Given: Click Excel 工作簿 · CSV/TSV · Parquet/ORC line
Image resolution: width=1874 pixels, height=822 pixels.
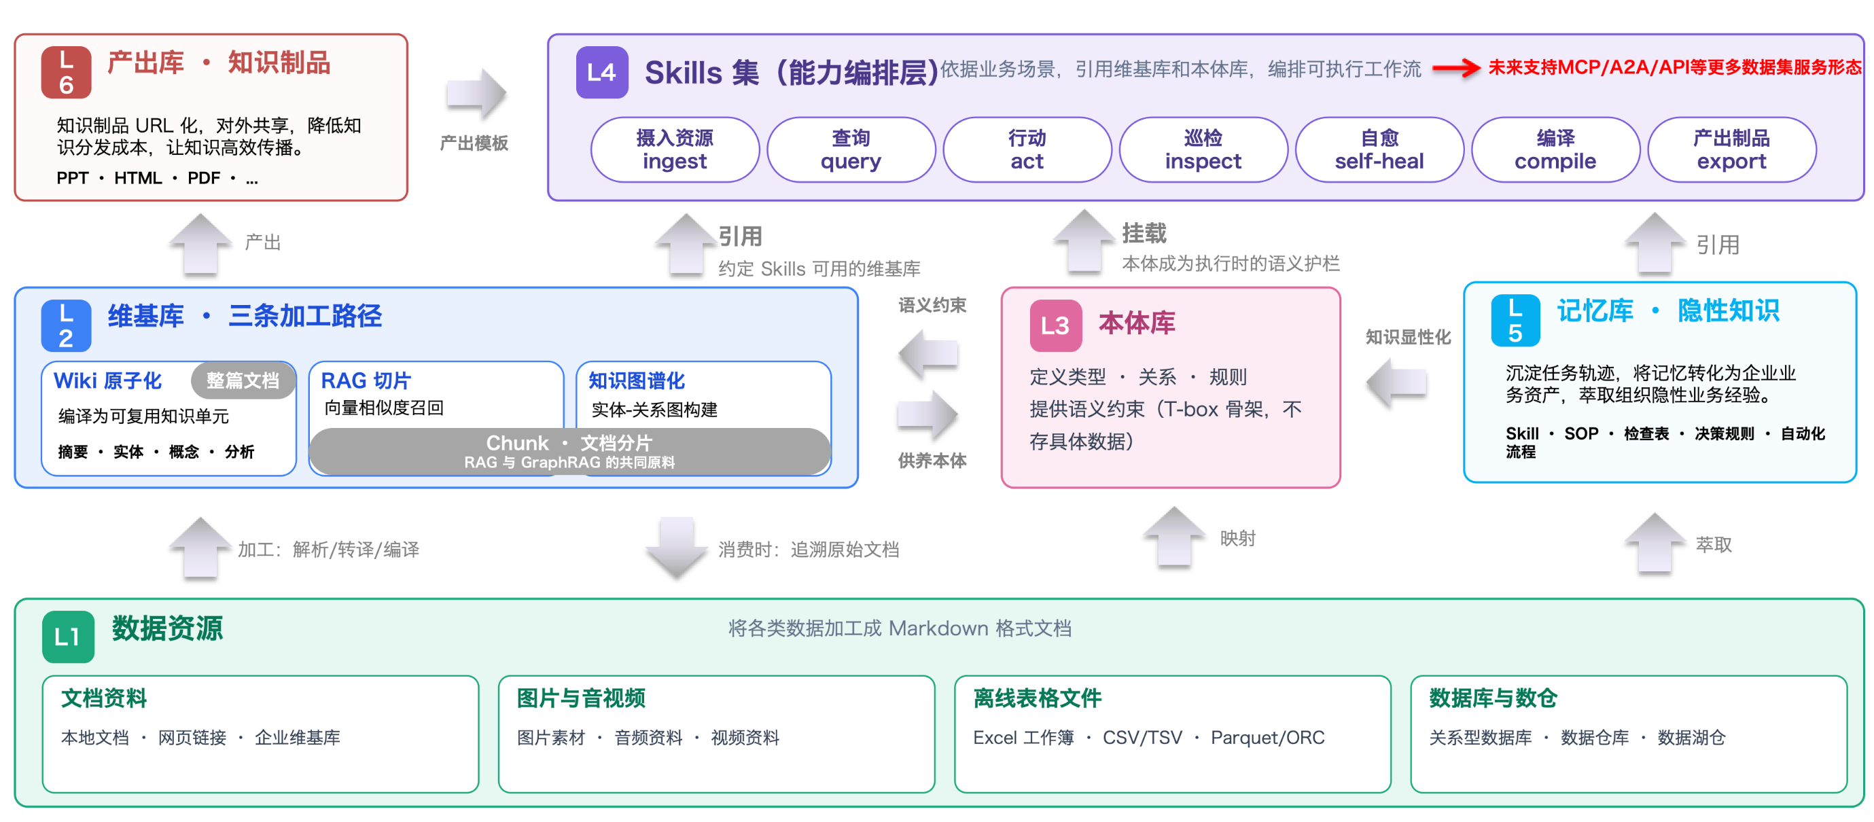Looking at the screenshot, I should click(1149, 738).
